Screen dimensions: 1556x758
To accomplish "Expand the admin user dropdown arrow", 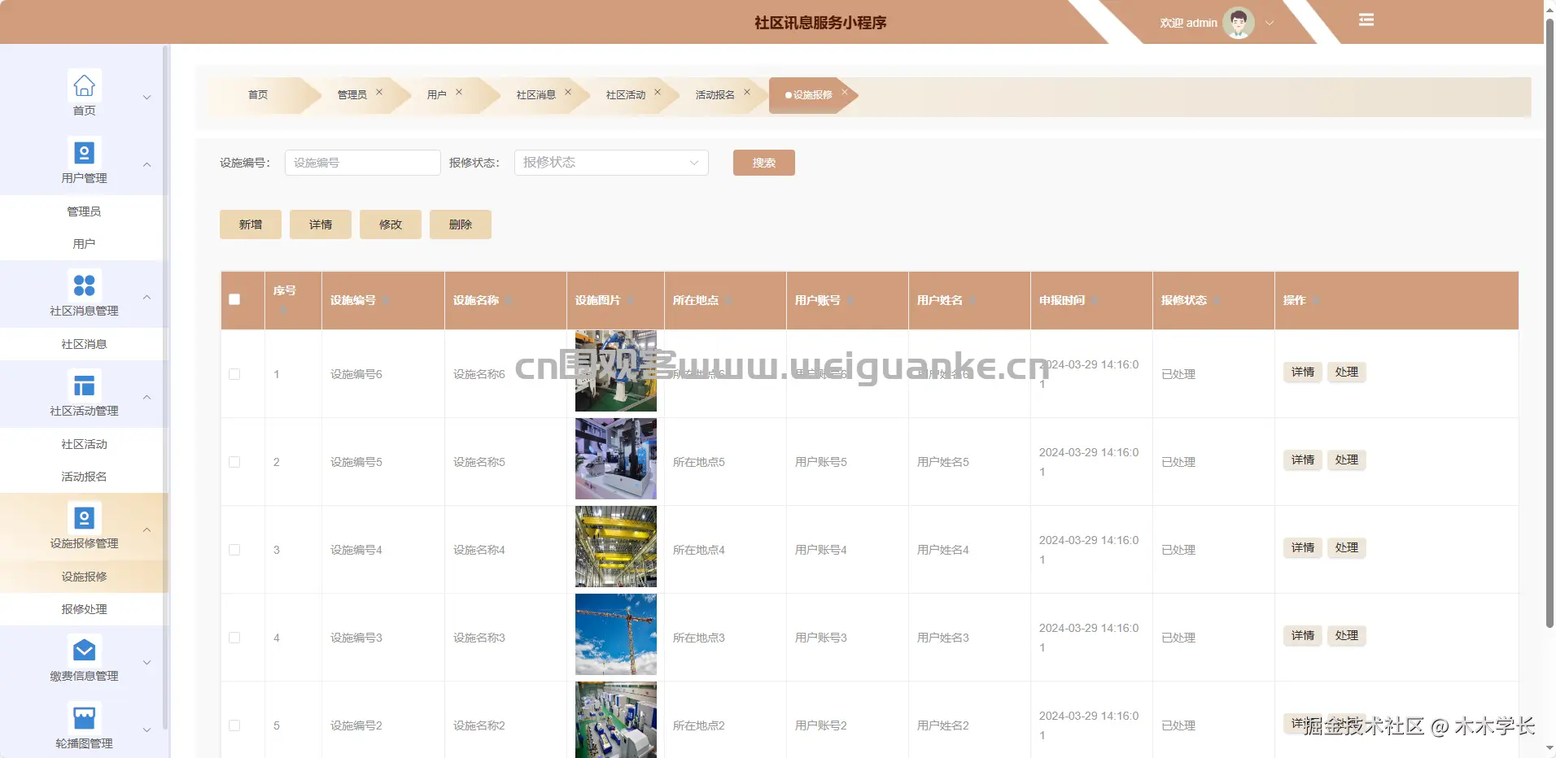I will point(1269,23).
